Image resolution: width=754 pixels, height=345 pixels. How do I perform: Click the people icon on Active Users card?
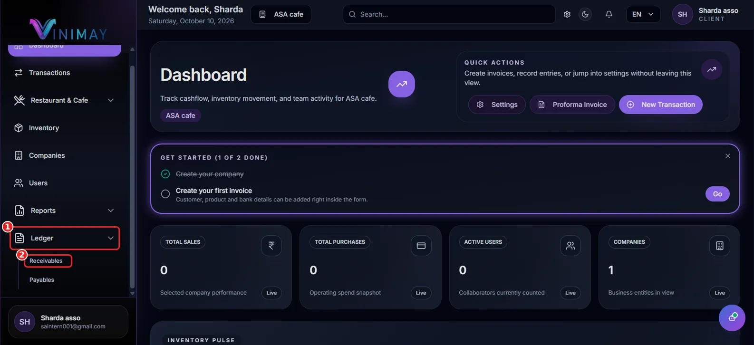click(570, 246)
